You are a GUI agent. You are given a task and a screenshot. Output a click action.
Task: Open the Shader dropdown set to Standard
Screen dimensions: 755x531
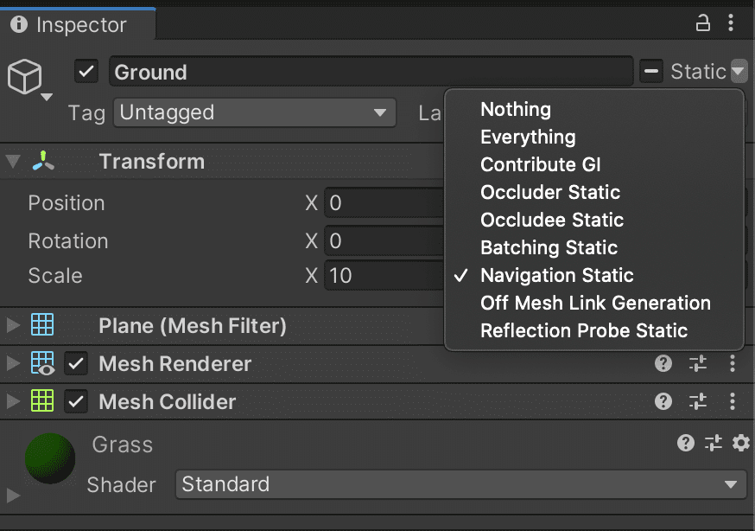coord(460,484)
